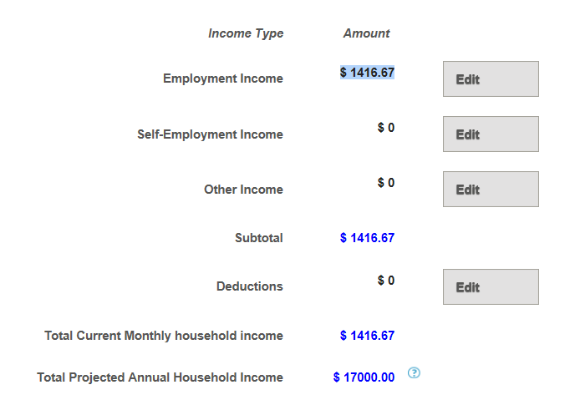Edit the Other Income amount

coord(491,190)
